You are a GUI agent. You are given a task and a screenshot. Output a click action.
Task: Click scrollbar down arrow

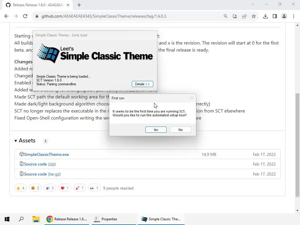click(x=297, y=211)
